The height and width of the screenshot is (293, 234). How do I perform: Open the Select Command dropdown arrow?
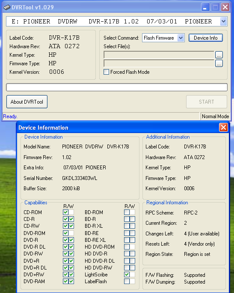181,38
